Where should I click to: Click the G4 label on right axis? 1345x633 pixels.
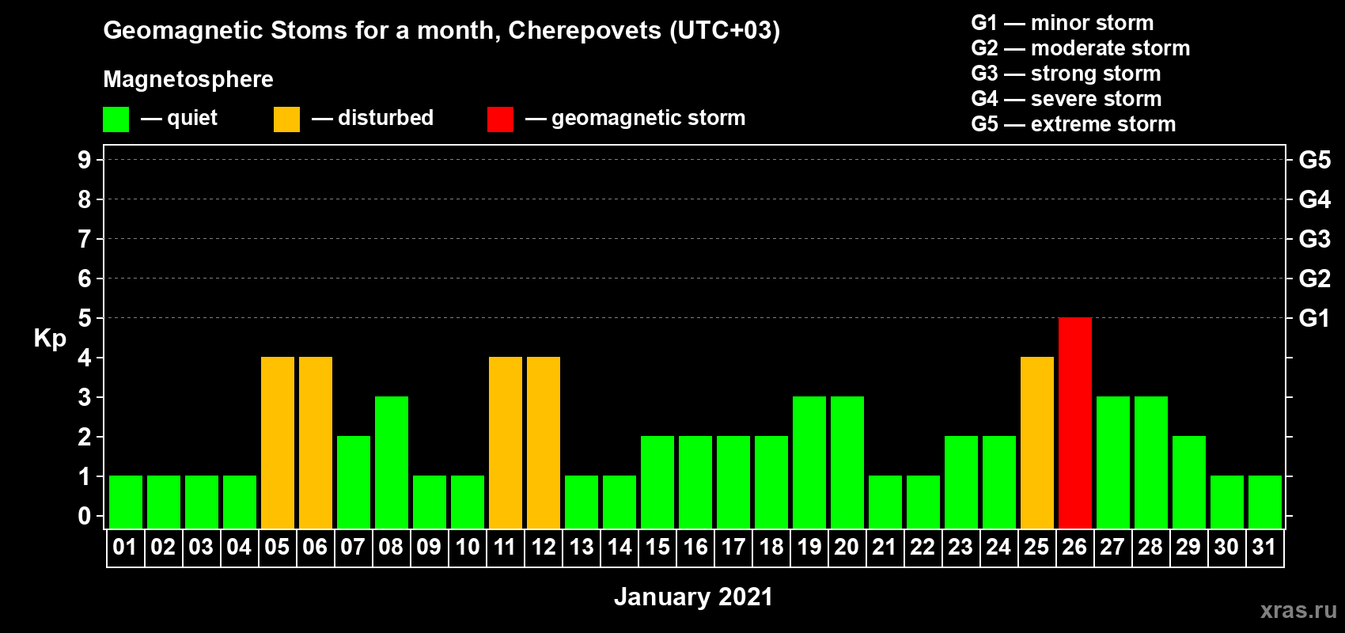tap(1314, 199)
